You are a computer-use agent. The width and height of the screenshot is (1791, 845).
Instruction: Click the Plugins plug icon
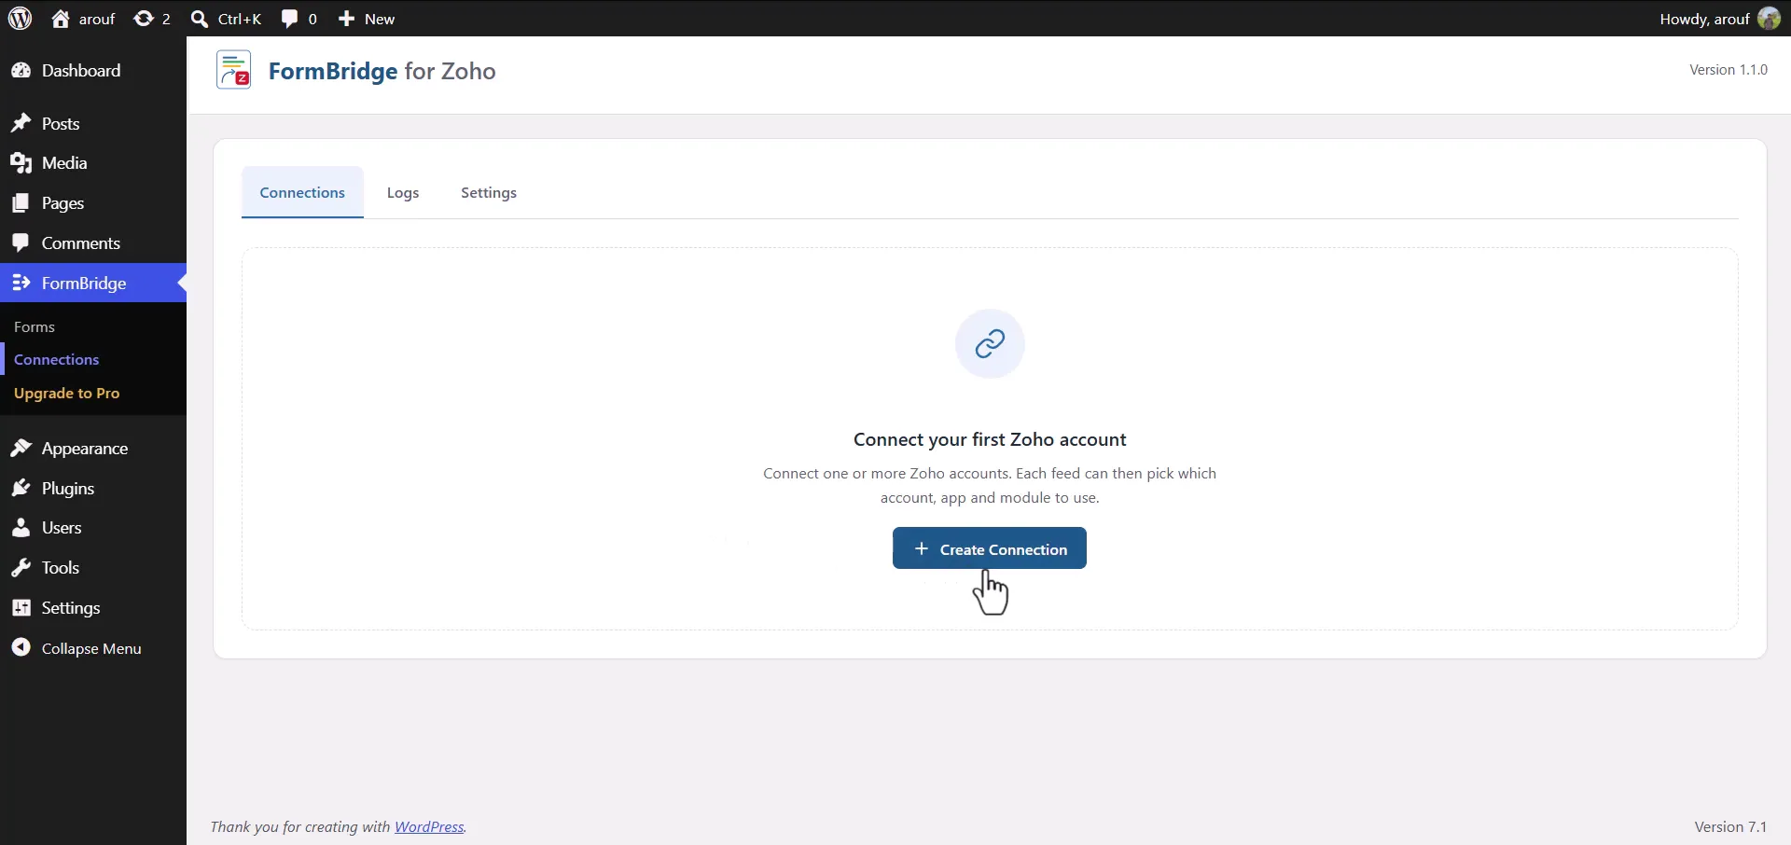[21, 489]
